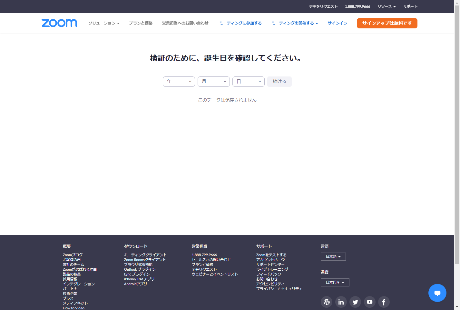The height and width of the screenshot is (310, 460).
Task: Open the 採用情報 footer link
Action: tap(70, 279)
